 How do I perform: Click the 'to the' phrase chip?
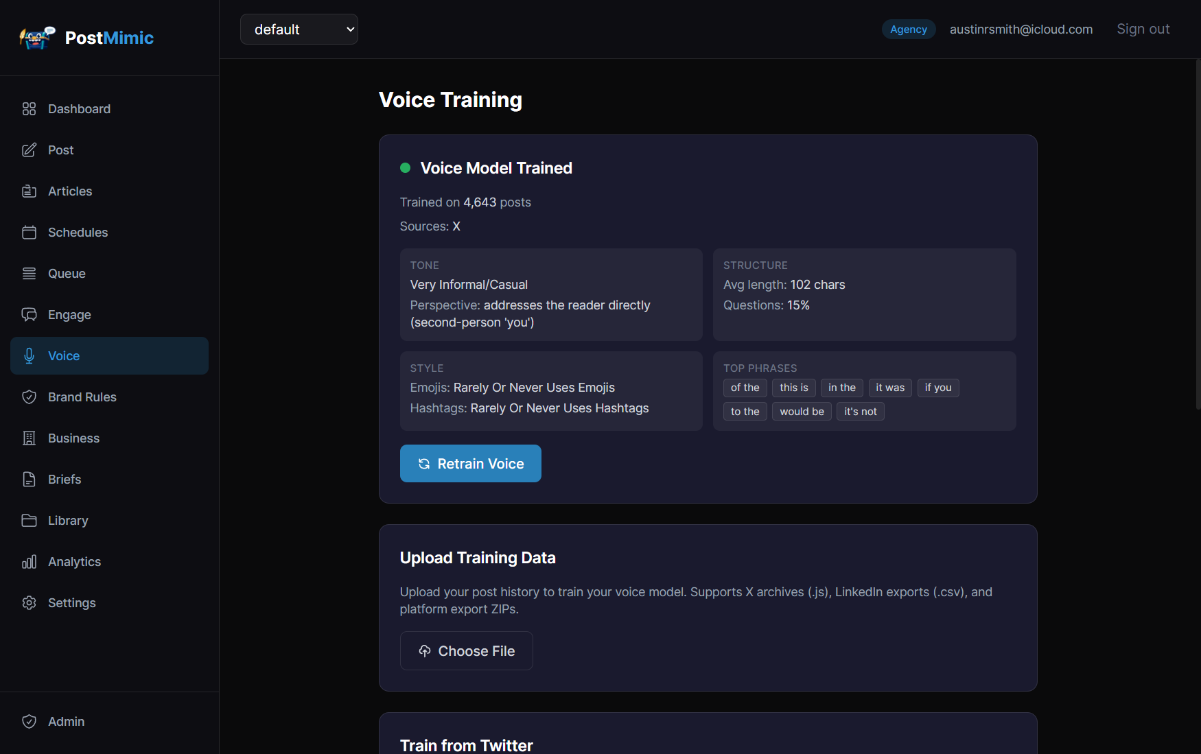(745, 412)
